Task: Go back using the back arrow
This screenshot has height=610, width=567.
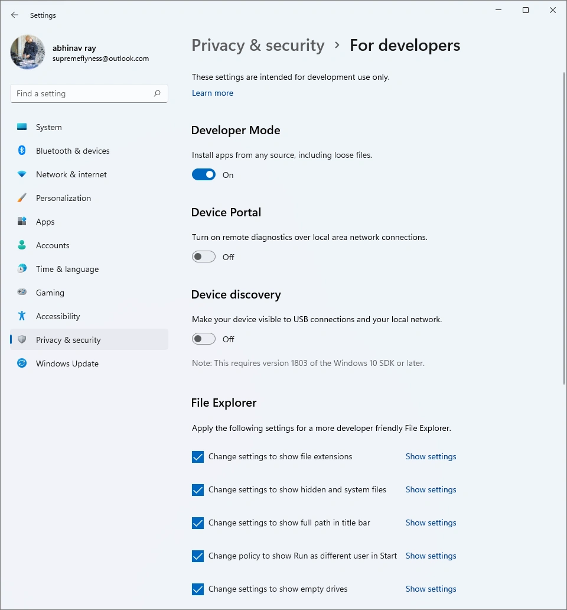Action: click(x=15, y=15)
